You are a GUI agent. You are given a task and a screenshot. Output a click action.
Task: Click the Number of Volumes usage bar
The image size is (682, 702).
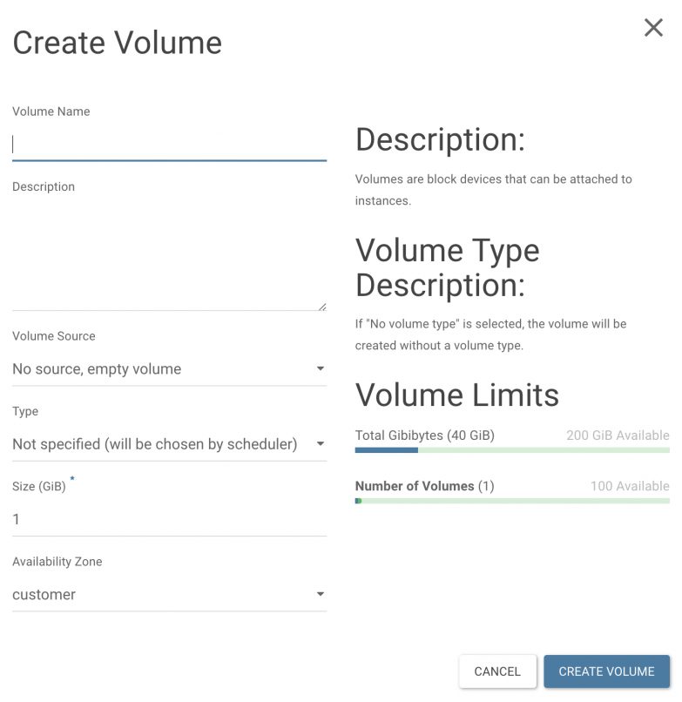tap(512, 501)
